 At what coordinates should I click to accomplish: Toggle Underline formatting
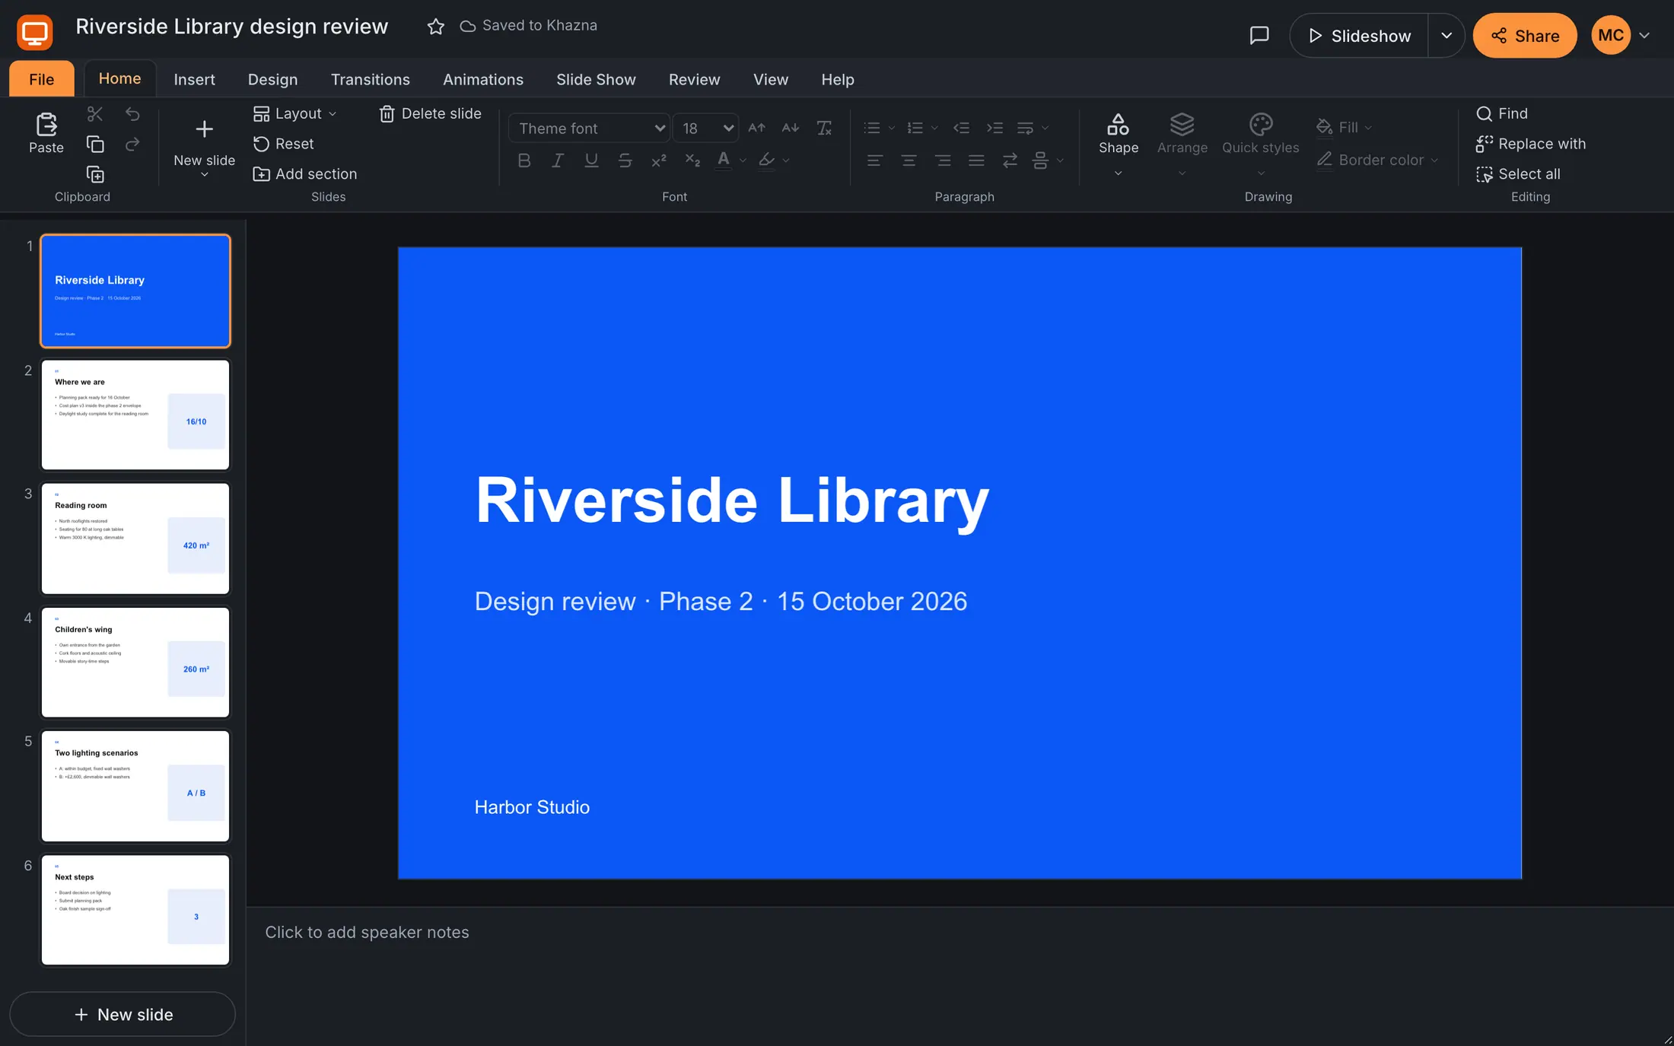tap(591, 161)
